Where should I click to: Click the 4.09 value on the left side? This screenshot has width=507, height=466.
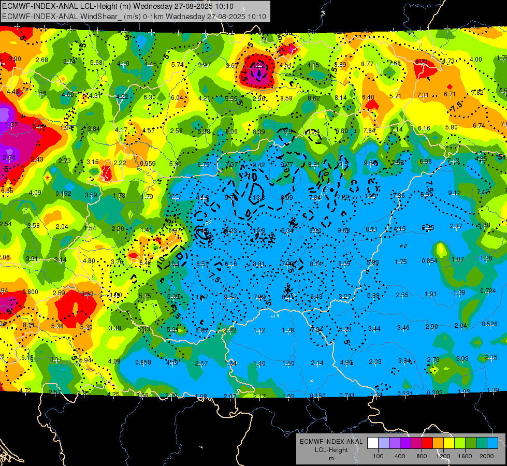(35, 193)
